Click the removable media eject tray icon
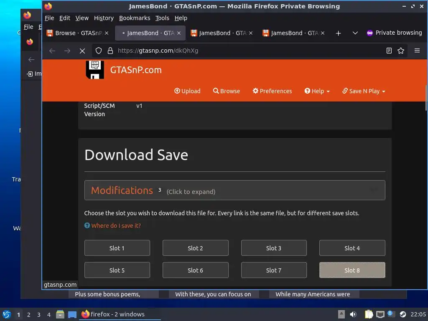 pos(341,314)
